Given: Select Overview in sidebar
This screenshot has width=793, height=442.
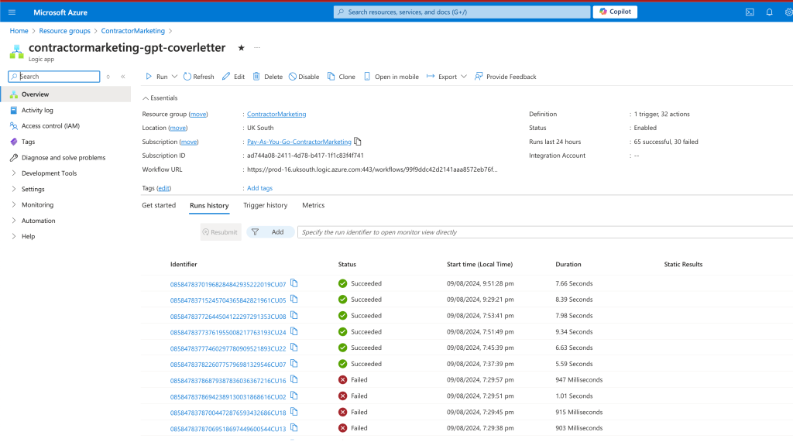Looking at the screenshot, I should tap(66, 94).
